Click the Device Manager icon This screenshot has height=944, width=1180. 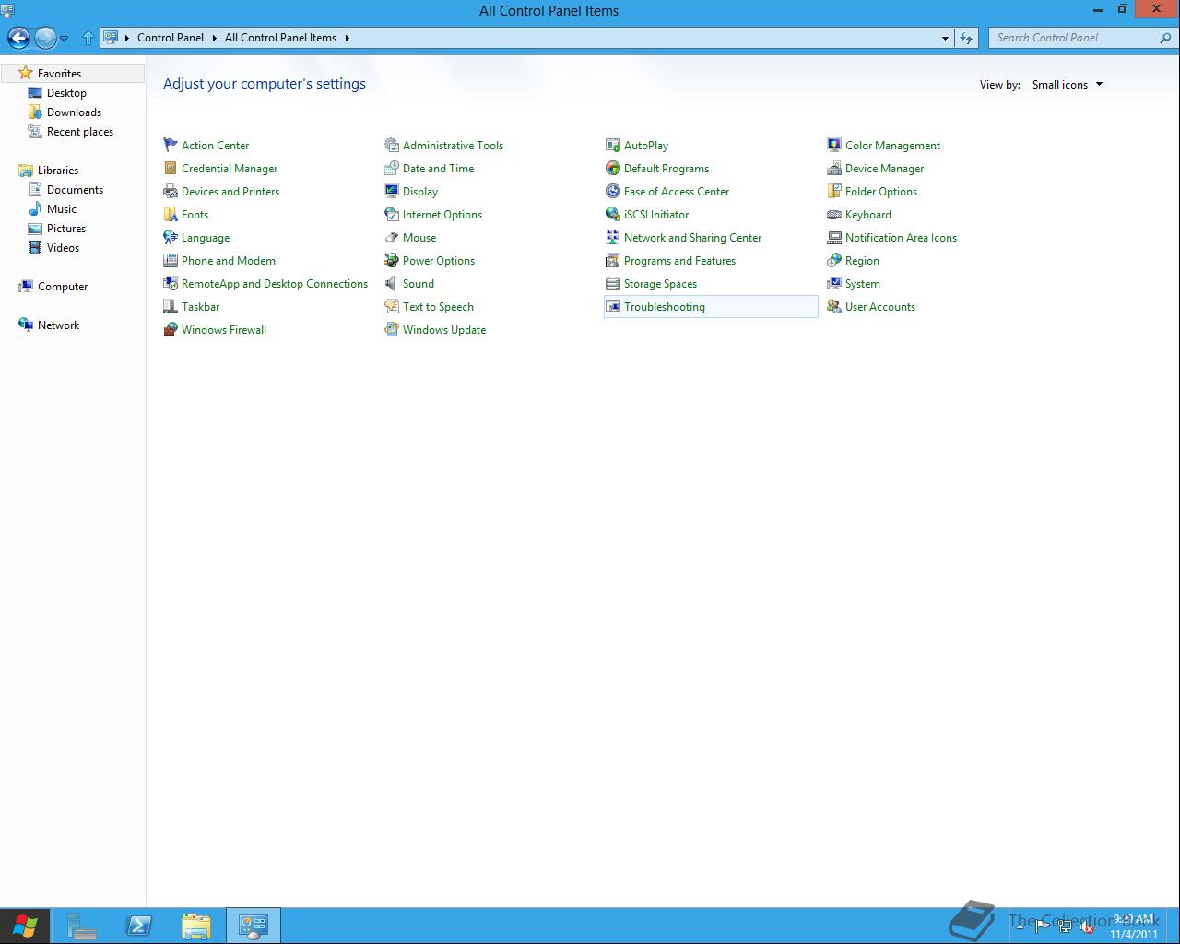point(834,168)
